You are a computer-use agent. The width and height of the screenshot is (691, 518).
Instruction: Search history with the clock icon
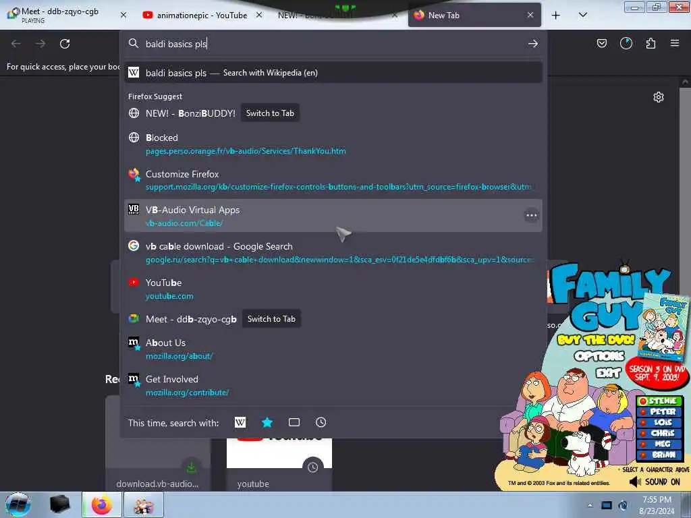click(x=321, y=422)
